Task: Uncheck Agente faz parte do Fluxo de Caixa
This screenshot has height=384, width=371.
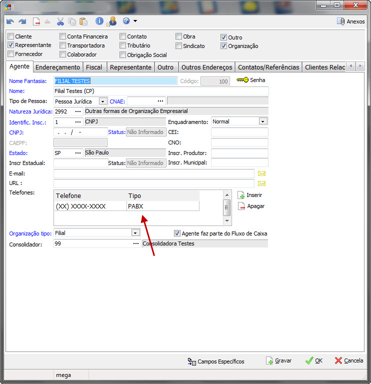Action: 177,233
